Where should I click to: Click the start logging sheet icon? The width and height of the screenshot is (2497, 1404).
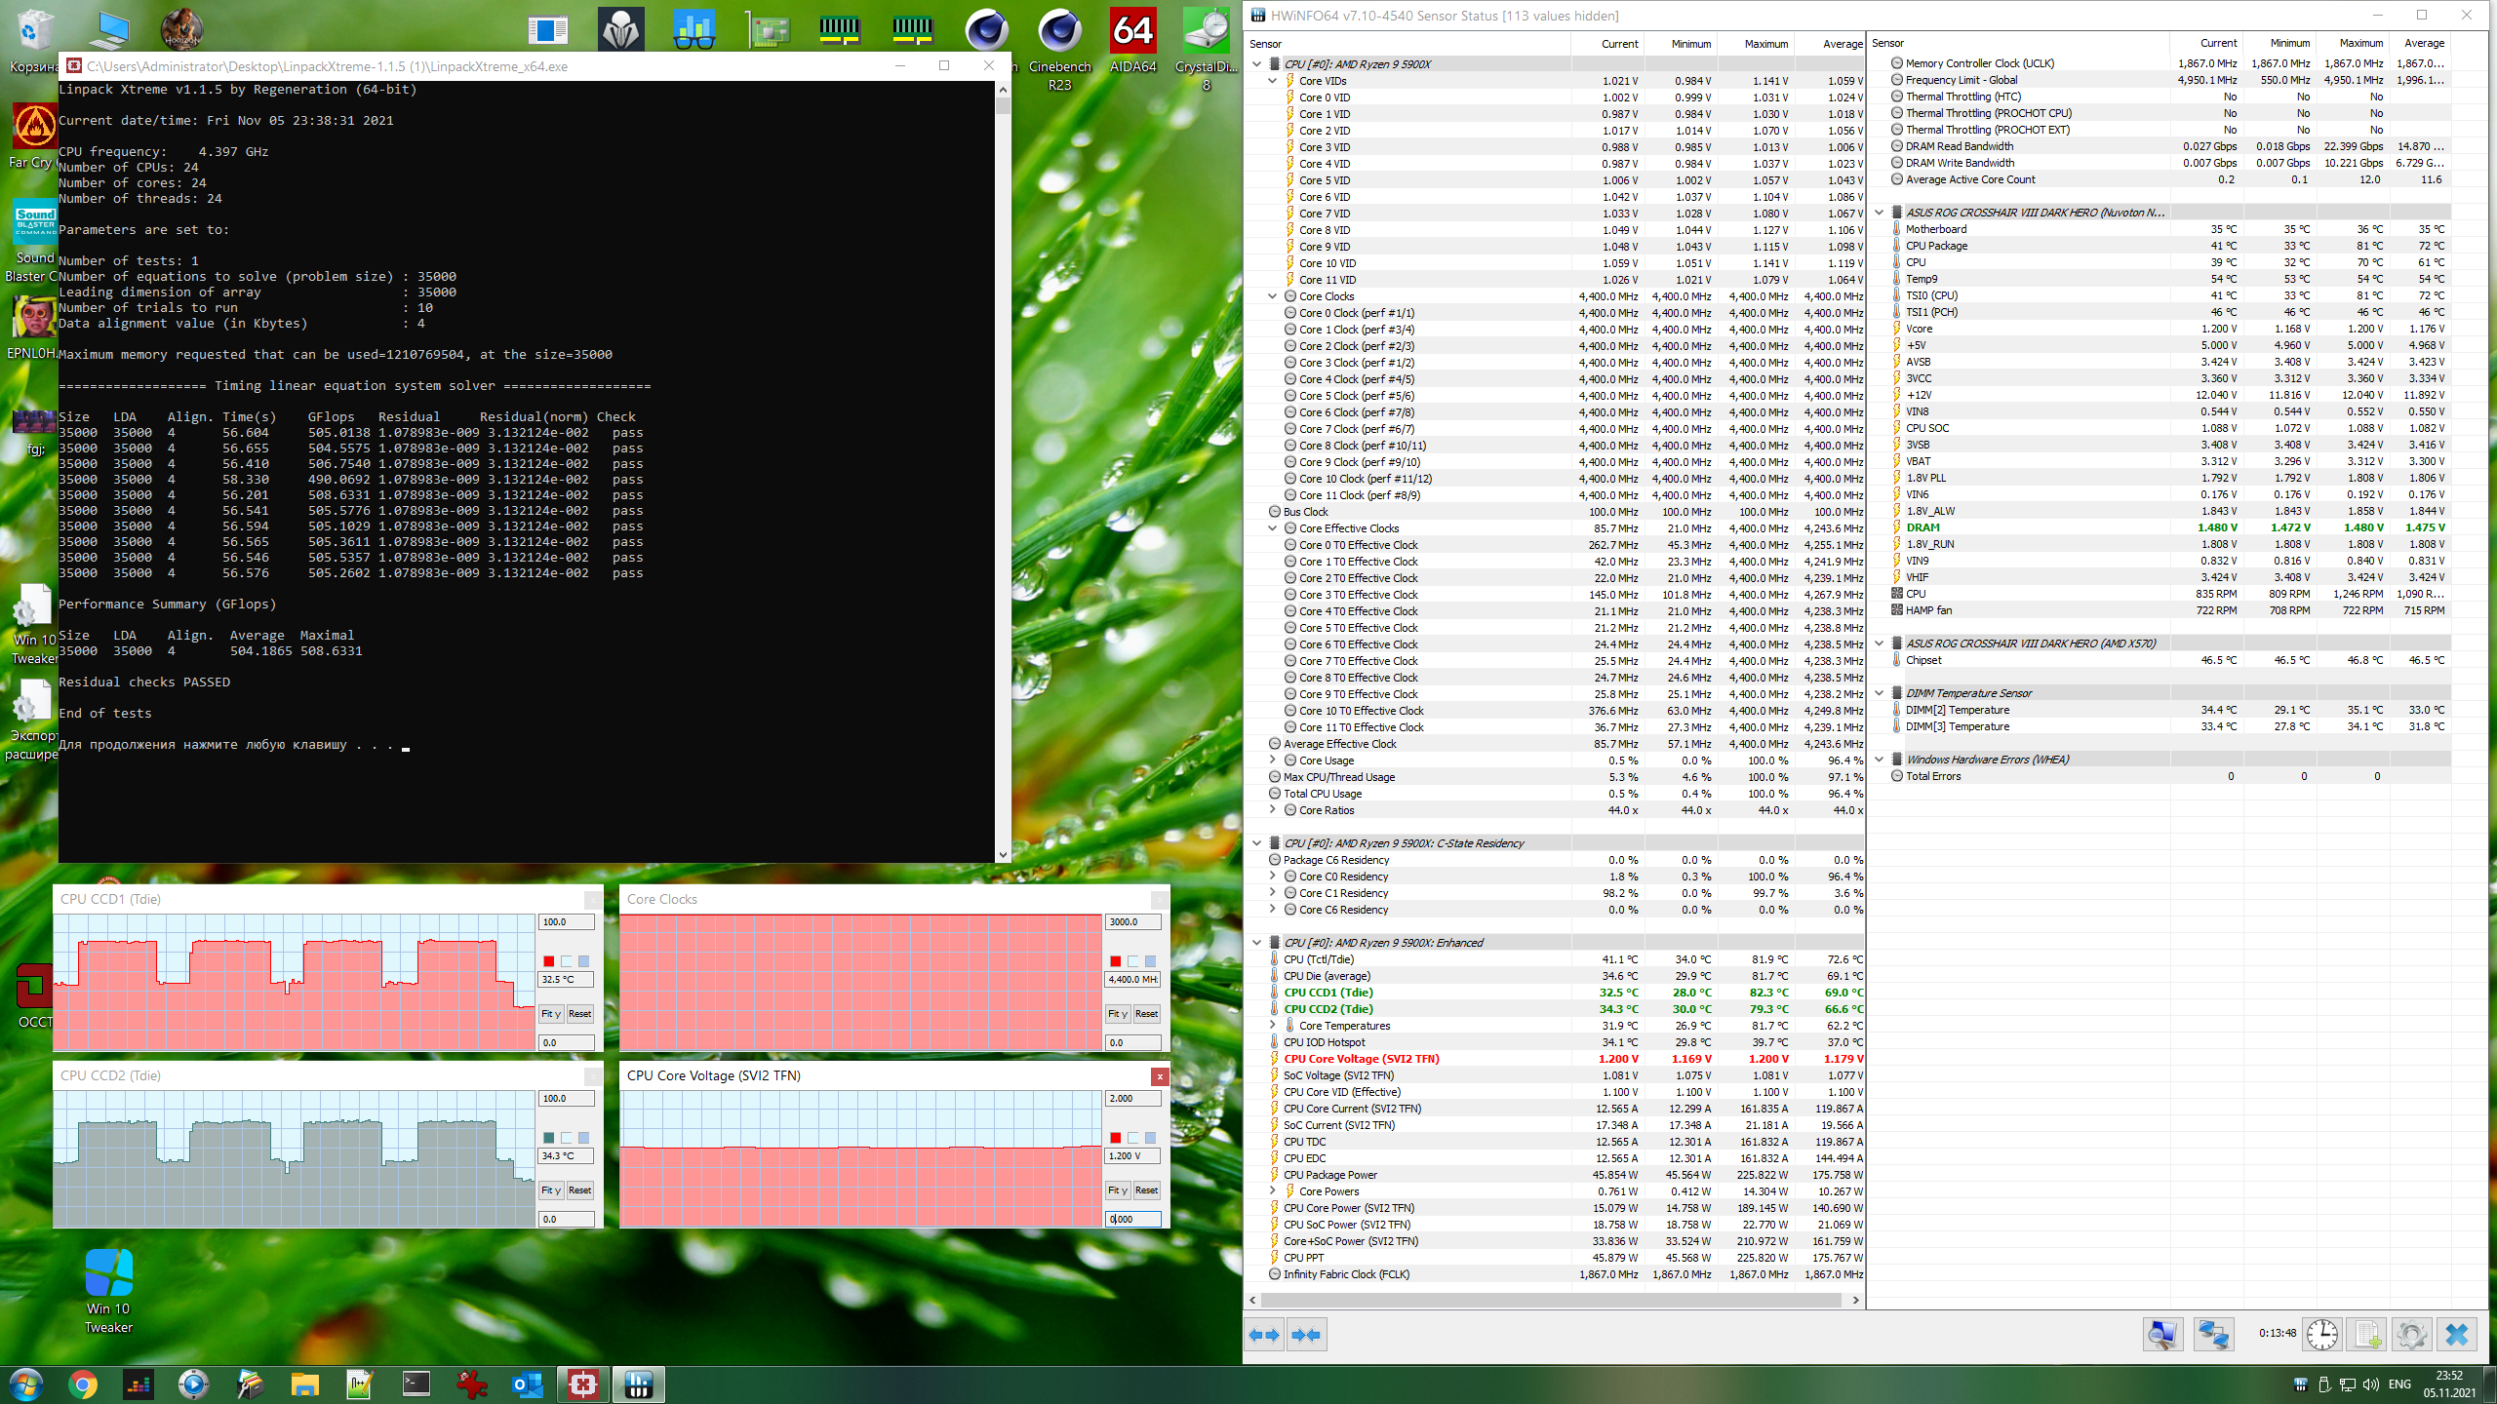pyautogui.click(x=2367, y=1334)
